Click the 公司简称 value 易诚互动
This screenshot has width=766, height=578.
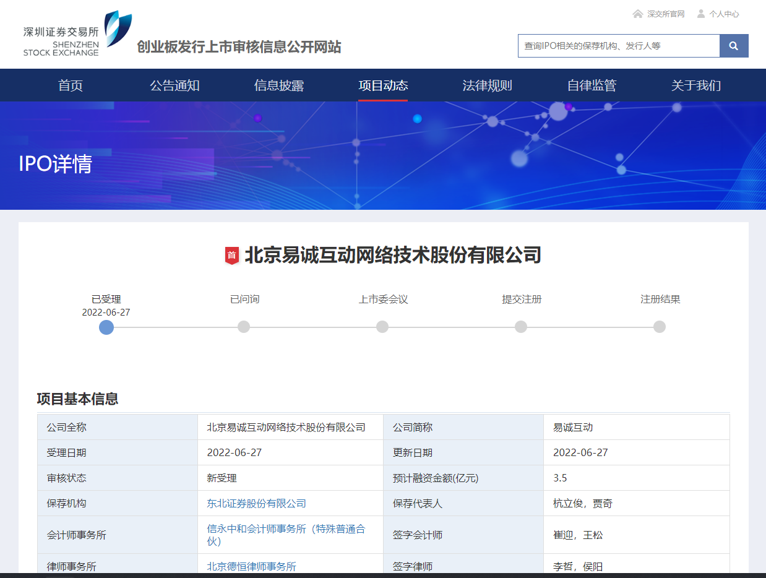573,428
